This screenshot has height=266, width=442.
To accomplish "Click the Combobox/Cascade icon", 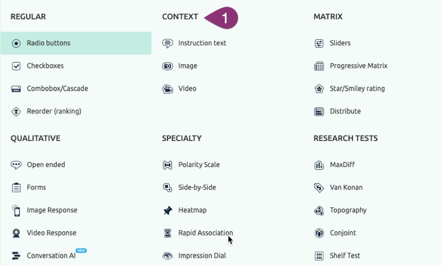I will (16, 88).
